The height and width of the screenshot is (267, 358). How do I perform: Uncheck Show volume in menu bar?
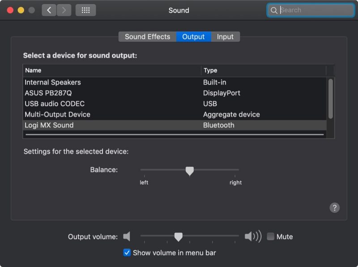[x=127, y=253]
